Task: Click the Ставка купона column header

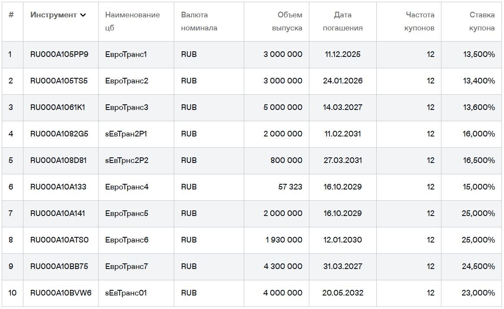Action: [x=481, y=21]
